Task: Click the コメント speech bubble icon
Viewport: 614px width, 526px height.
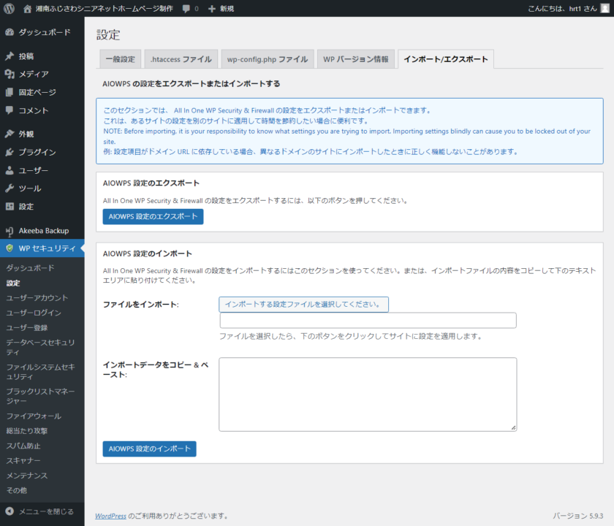Action: click(x=10, y=110)
